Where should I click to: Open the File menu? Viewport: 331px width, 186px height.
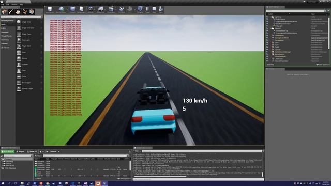[x=2, y=5]
